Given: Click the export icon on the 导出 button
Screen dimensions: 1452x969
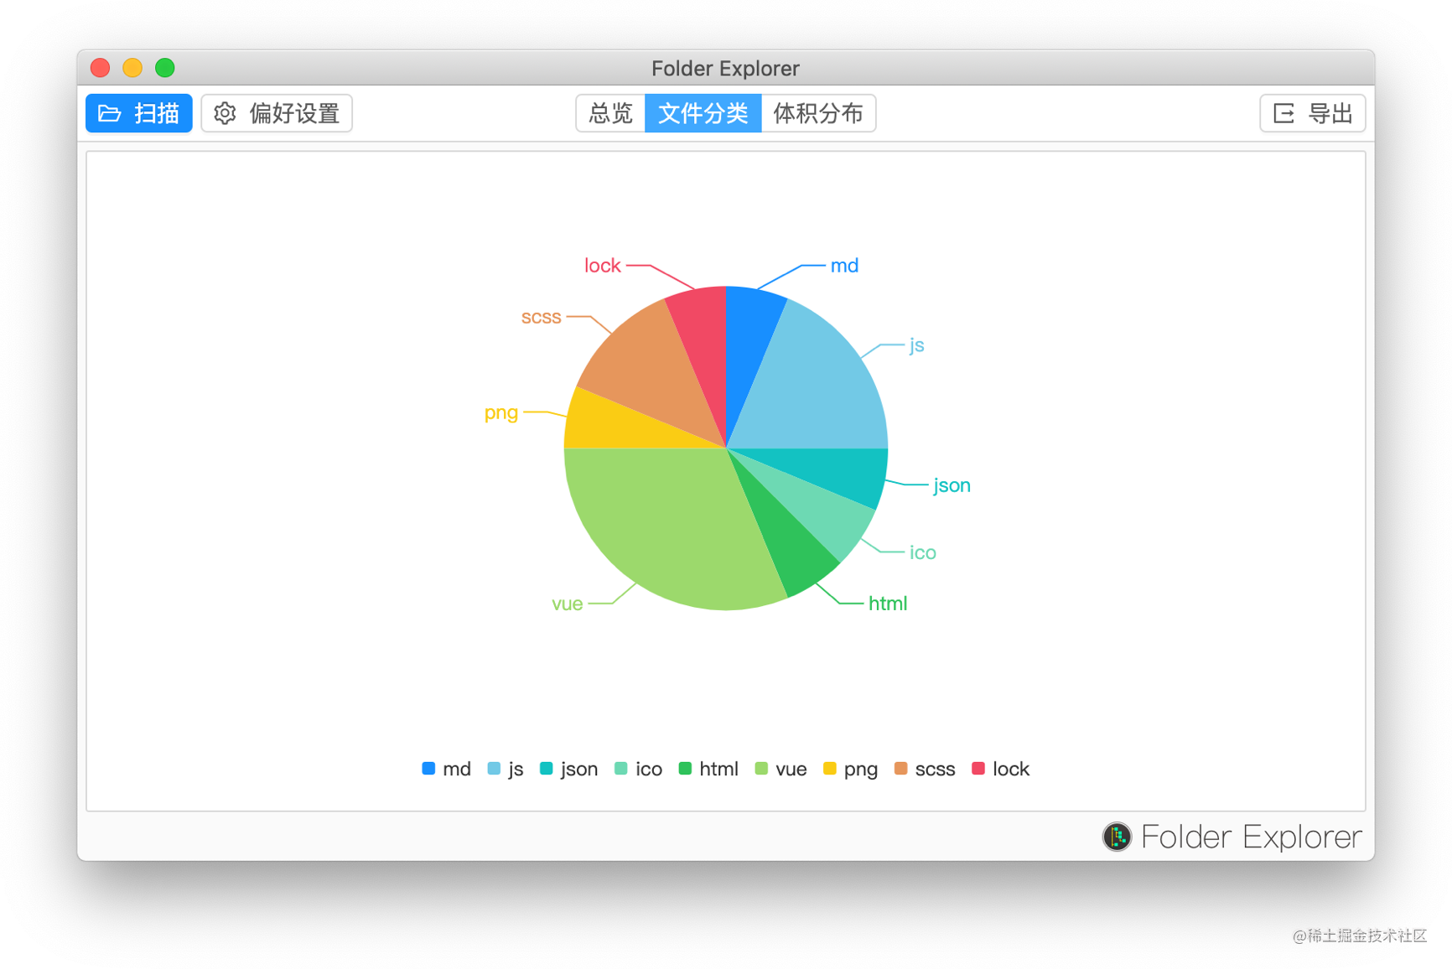Looking at the screenshot, I should point(1282,113).
